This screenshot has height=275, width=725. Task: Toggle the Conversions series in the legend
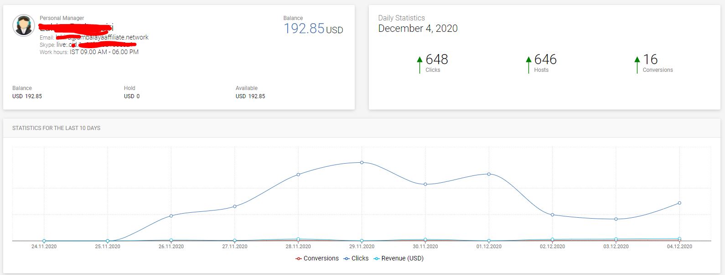pos(317,258)
